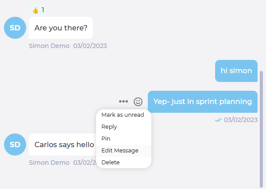Image resolution: width=266 pixels, height=189 pixels.
Task: Click the 'hi simon' message bubble
Action: (x=236, y=71)
